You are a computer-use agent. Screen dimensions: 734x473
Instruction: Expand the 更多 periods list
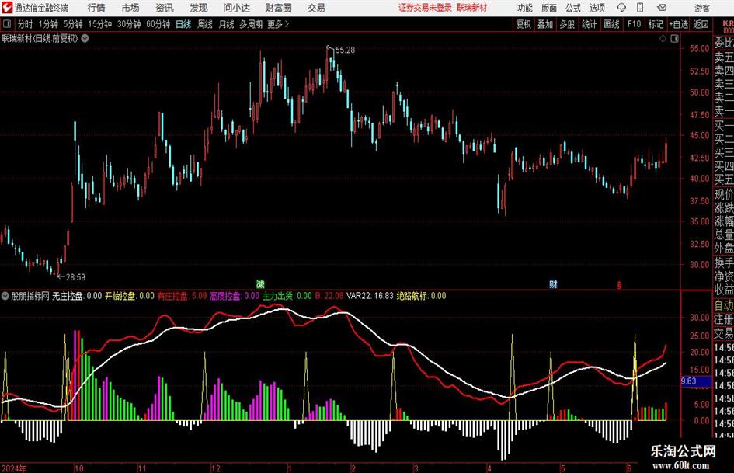(x=278, y=24)
